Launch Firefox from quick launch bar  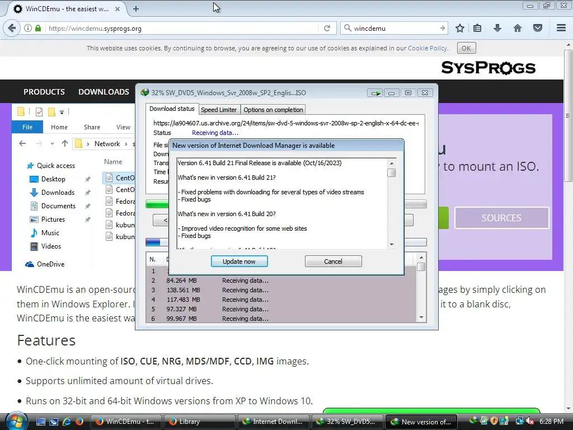point(79,422)
